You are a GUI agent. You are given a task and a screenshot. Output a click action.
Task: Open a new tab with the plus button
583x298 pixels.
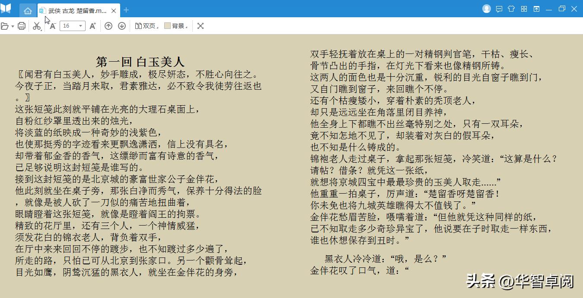tap(125, 10)
